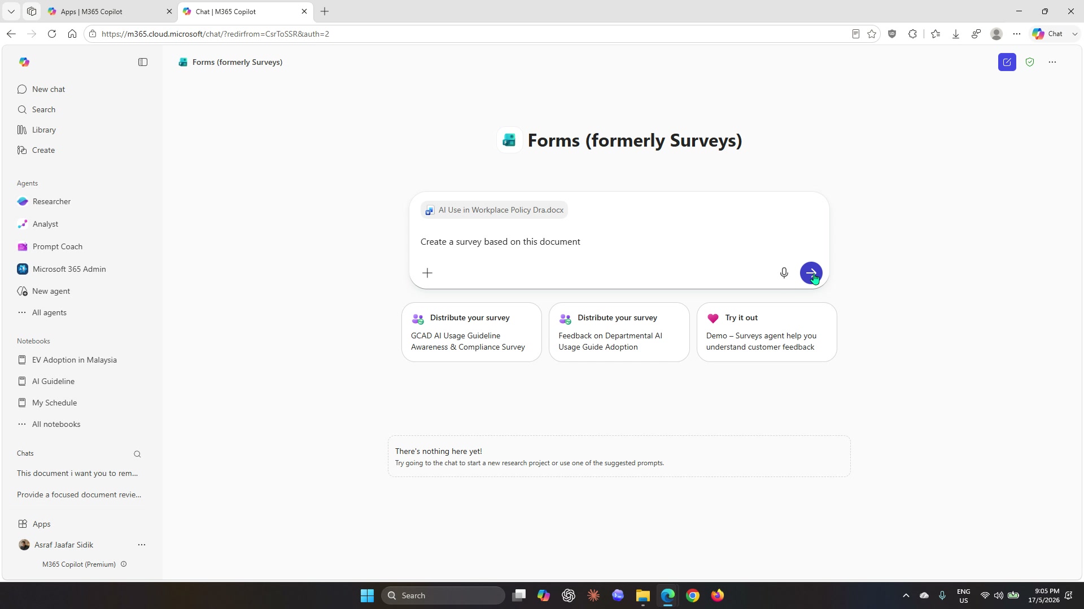The image size is (1084, 609).
Task: Open more options next to Asraf Jaafar Sidik
Action: tap(142, 545)
